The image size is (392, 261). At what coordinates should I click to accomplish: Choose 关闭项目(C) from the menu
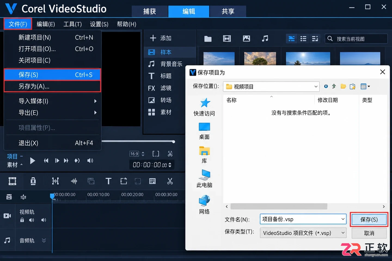(x=53, y=60)
